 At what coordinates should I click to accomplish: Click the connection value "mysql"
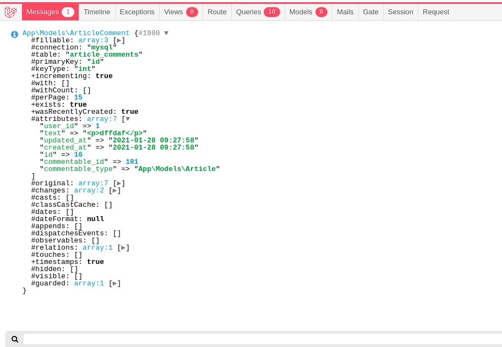pos(102,47)
